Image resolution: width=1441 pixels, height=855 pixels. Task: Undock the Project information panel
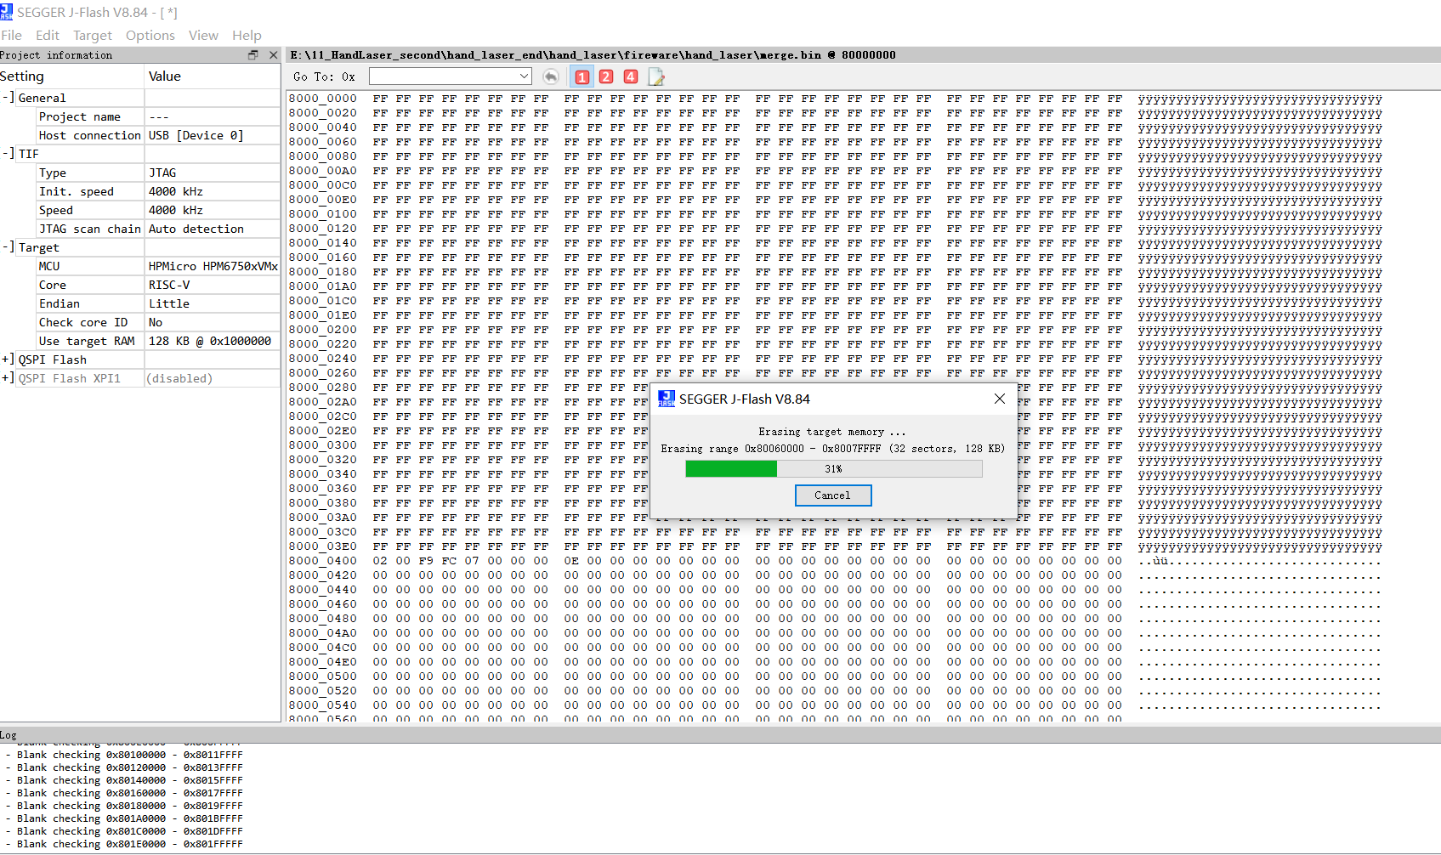pyautogui.click(x=252, y=54)
